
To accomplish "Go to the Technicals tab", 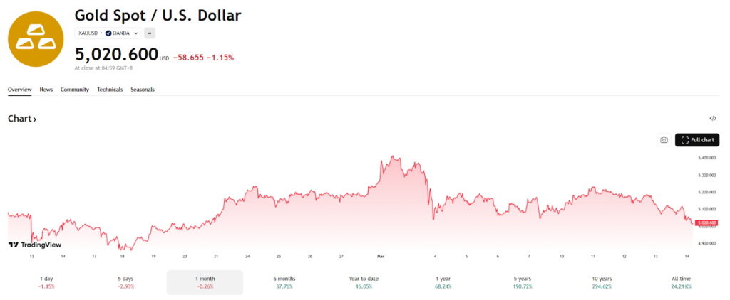I will 110,90.
